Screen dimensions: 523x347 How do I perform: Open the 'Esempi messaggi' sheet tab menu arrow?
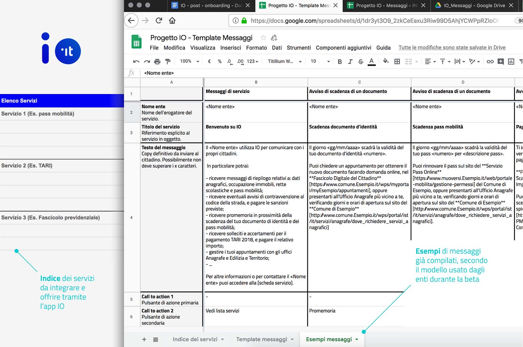coord(357,340)
